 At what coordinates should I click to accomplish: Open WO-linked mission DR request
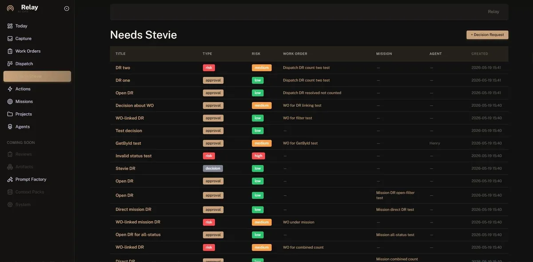138,222
